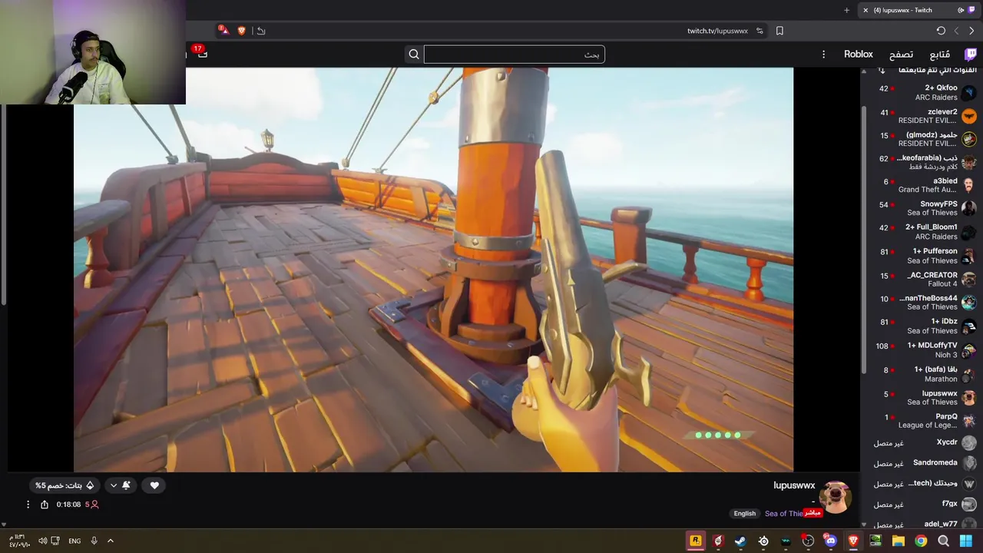Show hidden tray icons chevron
The image size is (983, 553).
point(110,541)
